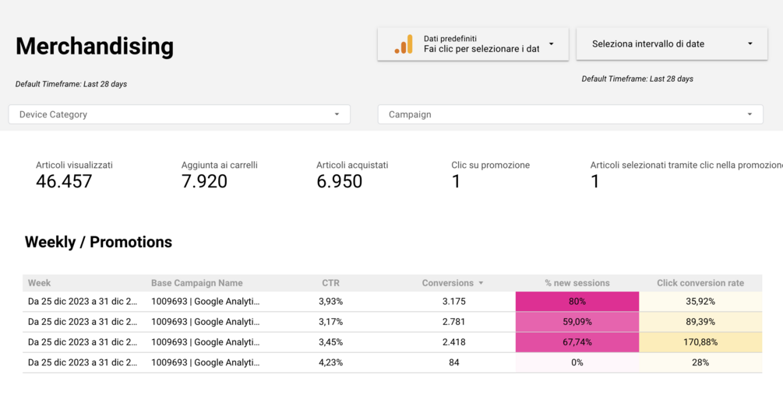Open the Dati predefiniti data selector
The height and width of the screenshot is (402, 783).
473,44
